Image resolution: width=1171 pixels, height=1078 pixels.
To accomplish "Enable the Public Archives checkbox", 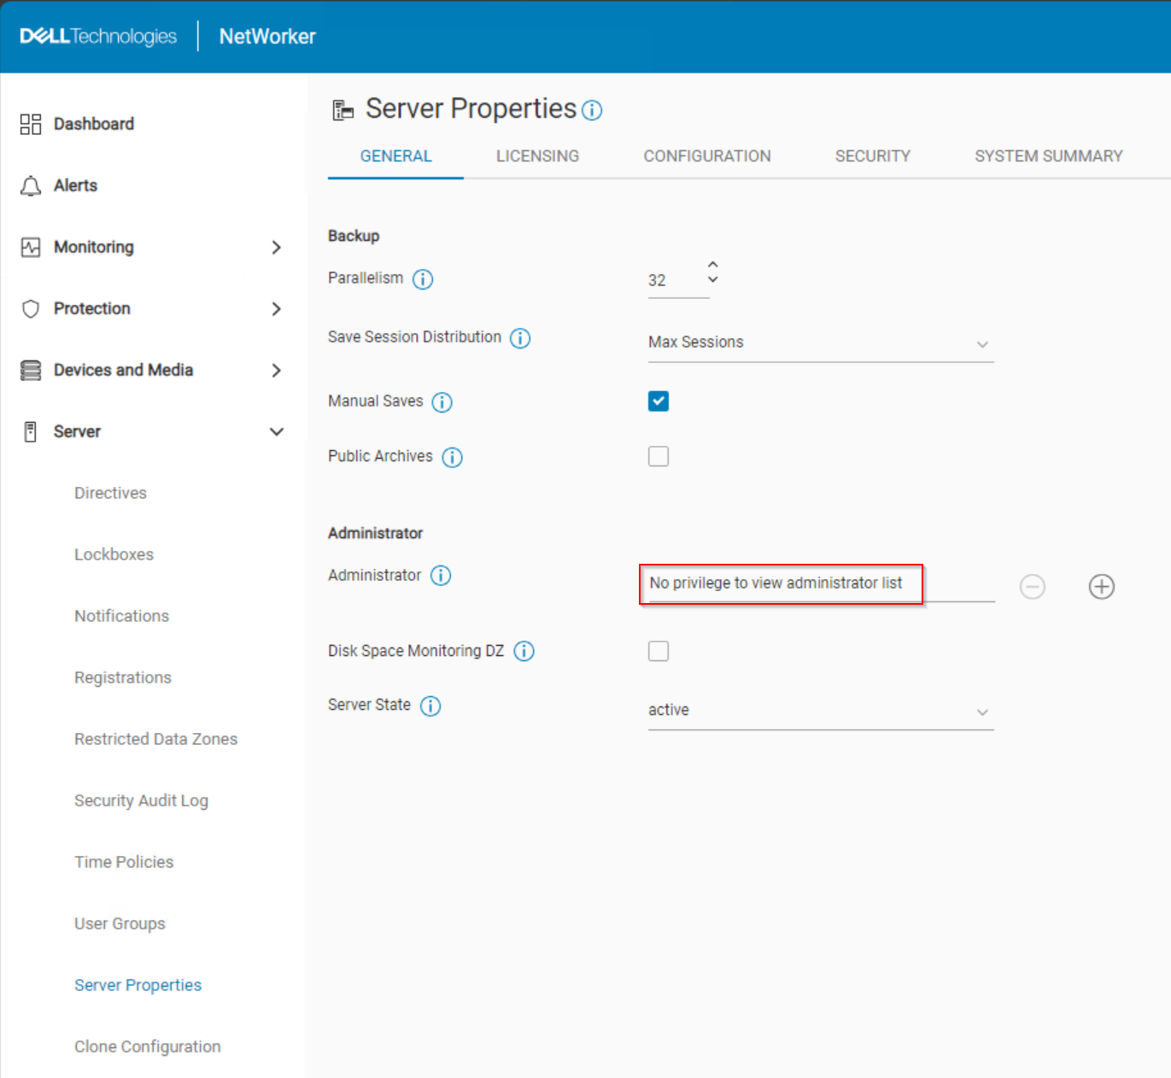I will click(658, 456).
